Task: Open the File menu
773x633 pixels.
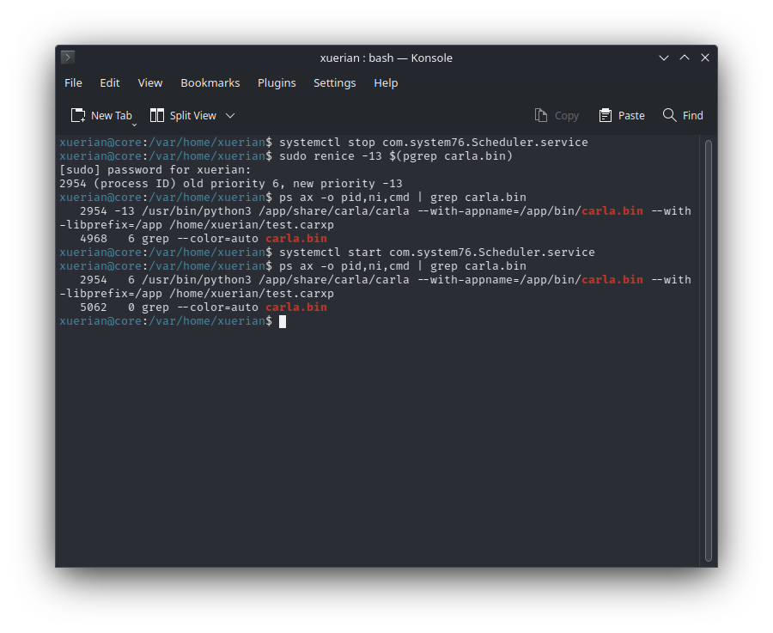Action: click(x=73, y=82)
